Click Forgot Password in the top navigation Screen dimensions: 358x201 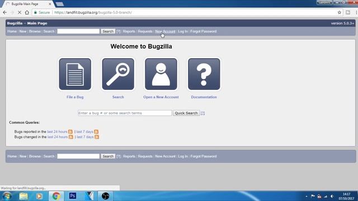point(204,31)
